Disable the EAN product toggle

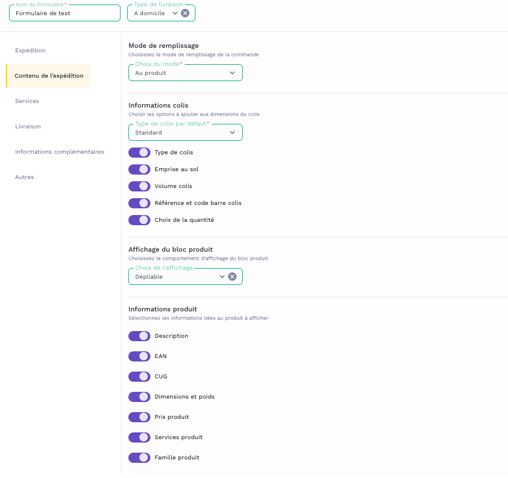pyautogui.click(x=139, y=356)
